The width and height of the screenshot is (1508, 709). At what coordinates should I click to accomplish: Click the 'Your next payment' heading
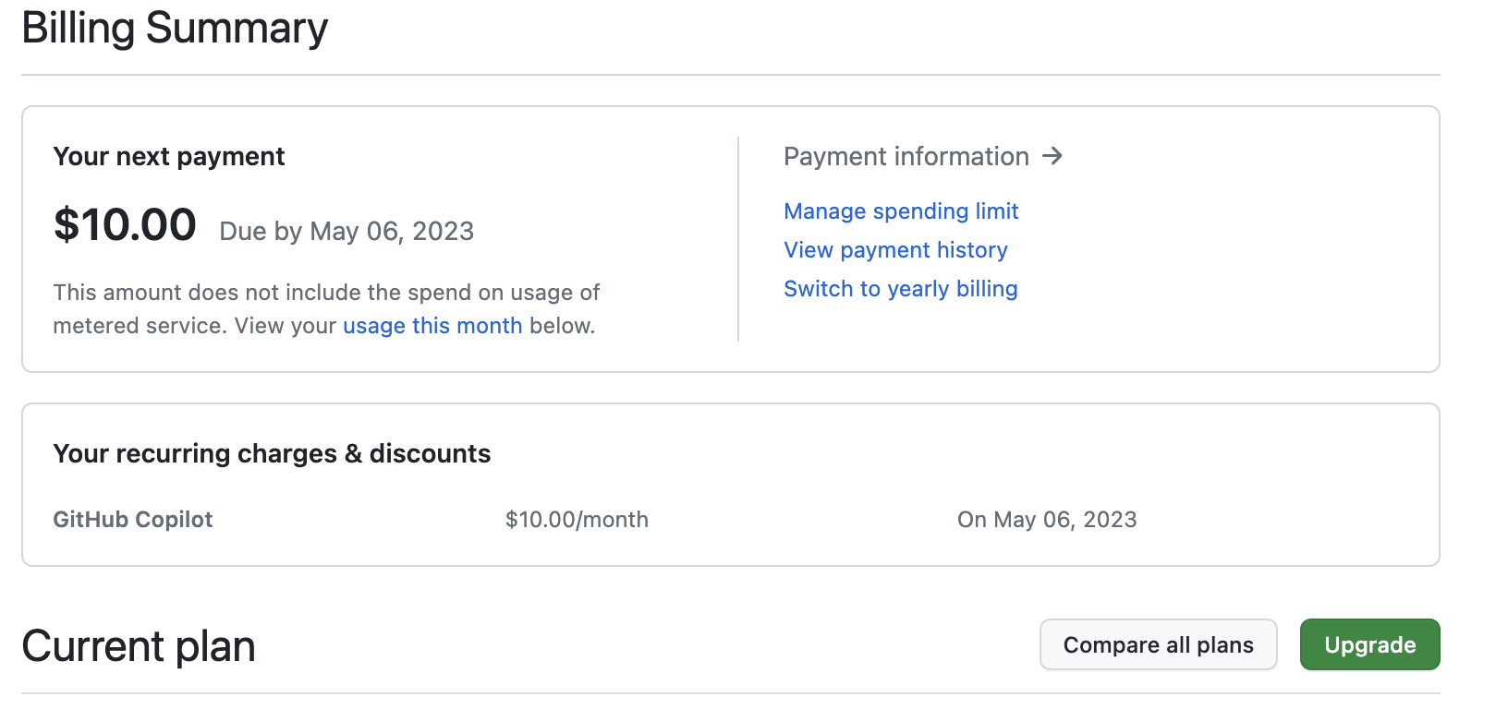coord(169,156)
